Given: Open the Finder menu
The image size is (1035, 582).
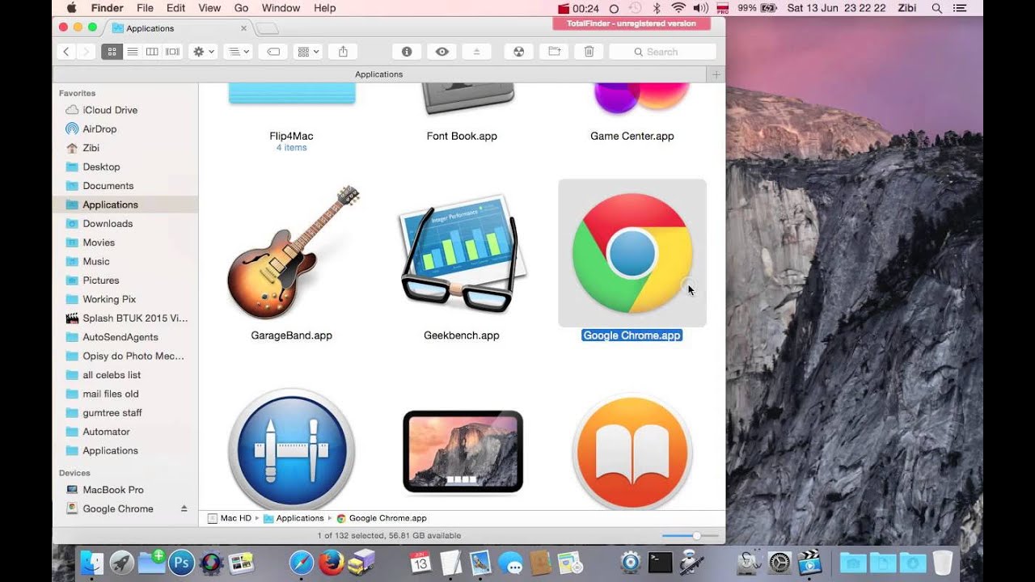Looking at the screenshot, I should [x=107, y=8].
